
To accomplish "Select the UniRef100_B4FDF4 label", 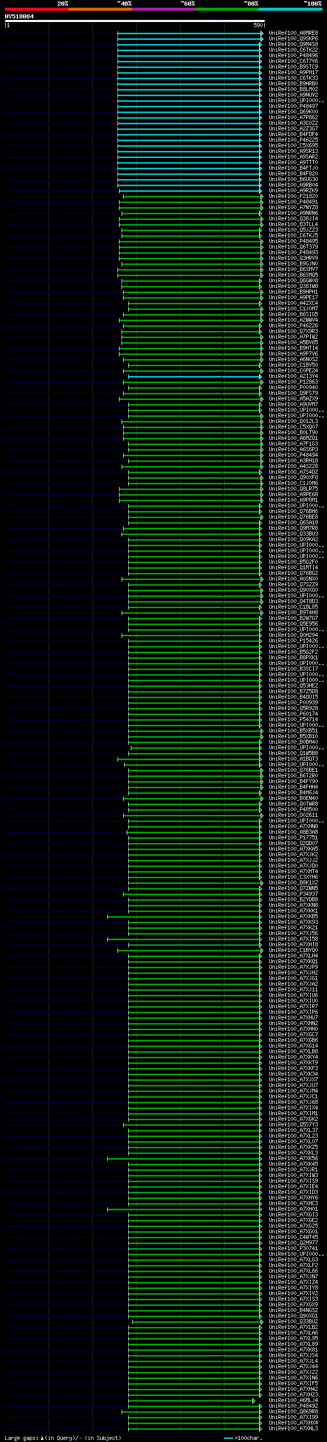I will pos(293,135).
